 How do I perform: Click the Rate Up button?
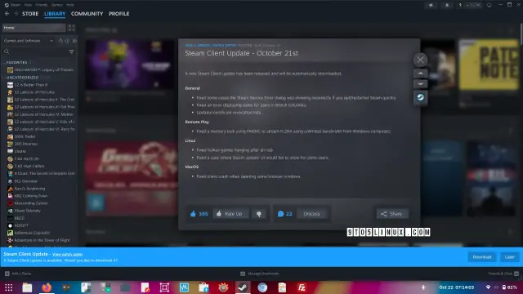tap(230, 214)
